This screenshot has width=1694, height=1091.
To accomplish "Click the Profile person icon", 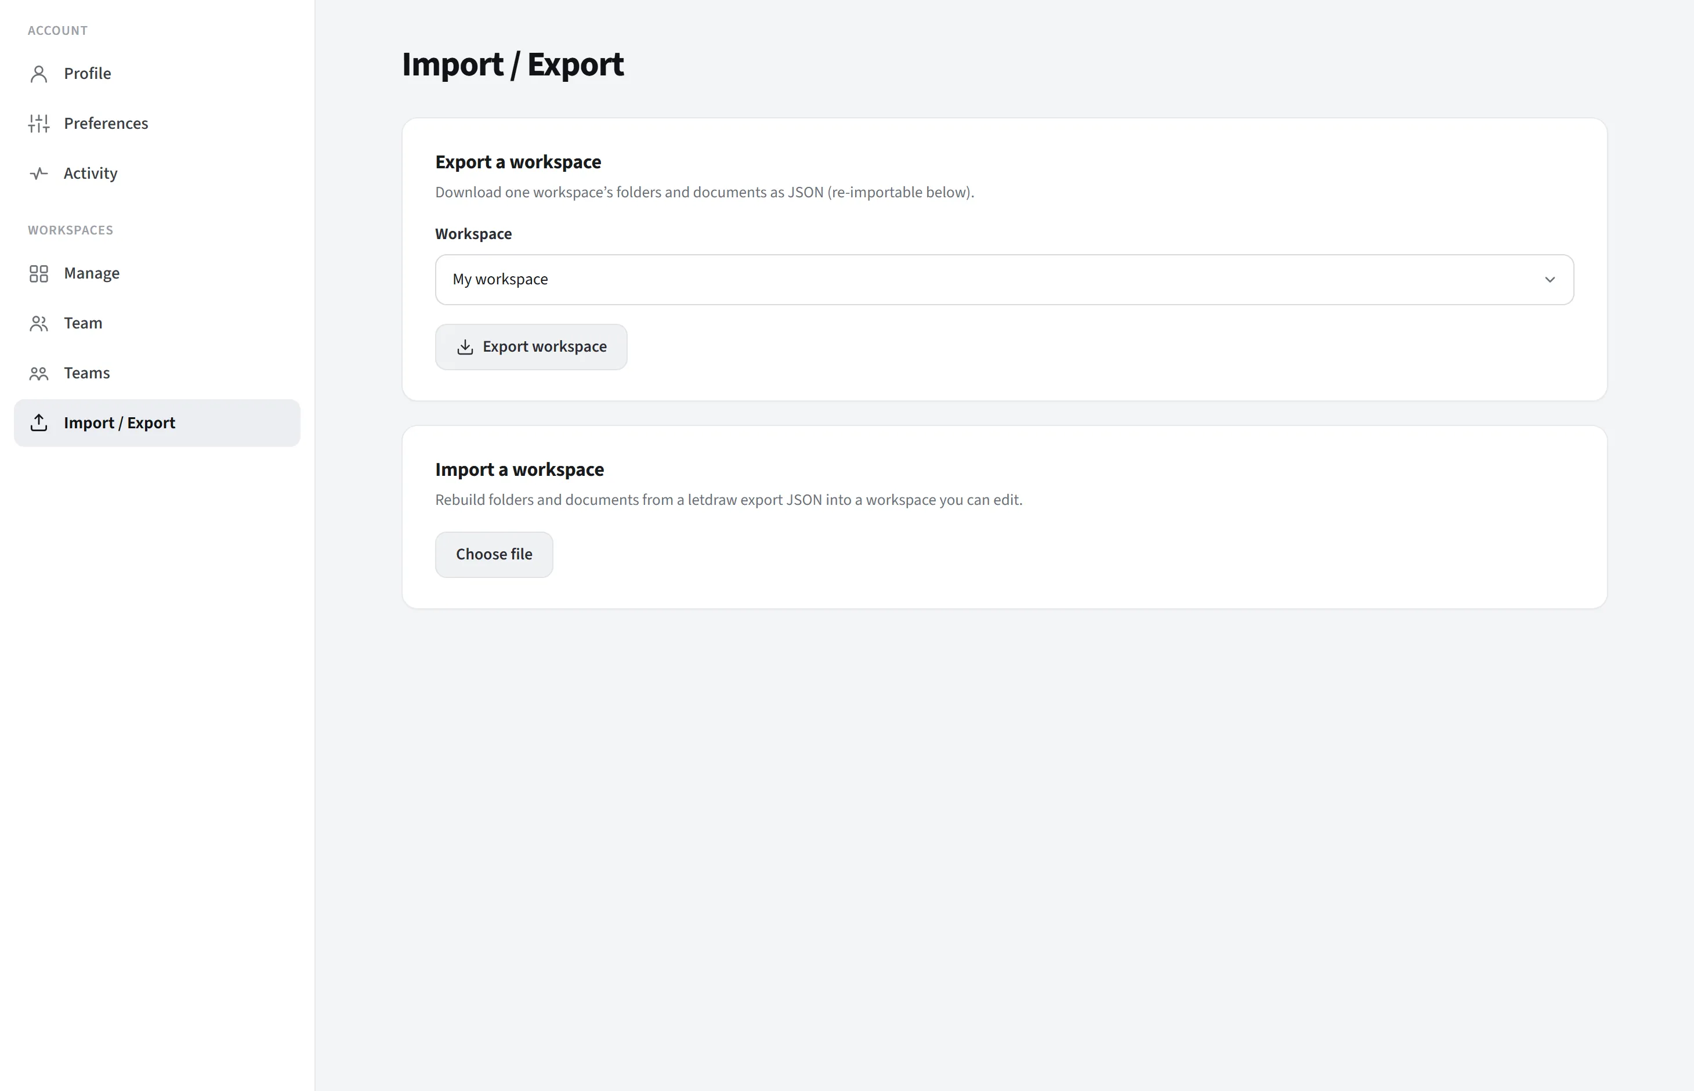I will pyautogui.click(x=39, y=74).
